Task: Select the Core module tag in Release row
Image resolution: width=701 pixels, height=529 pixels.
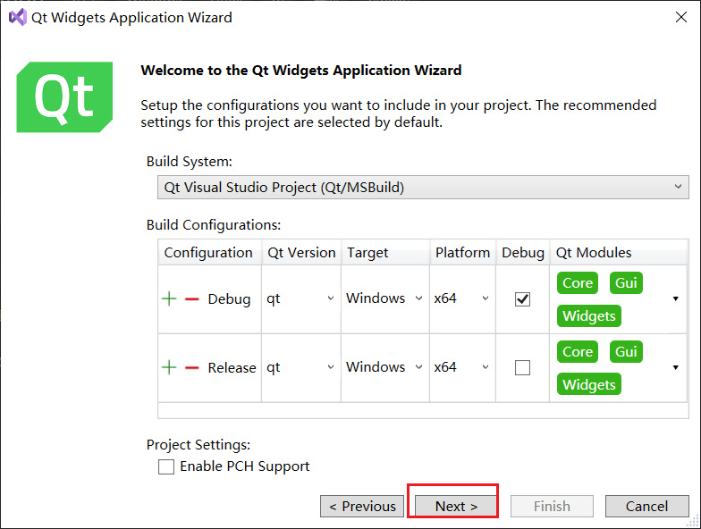Action: 578,352
